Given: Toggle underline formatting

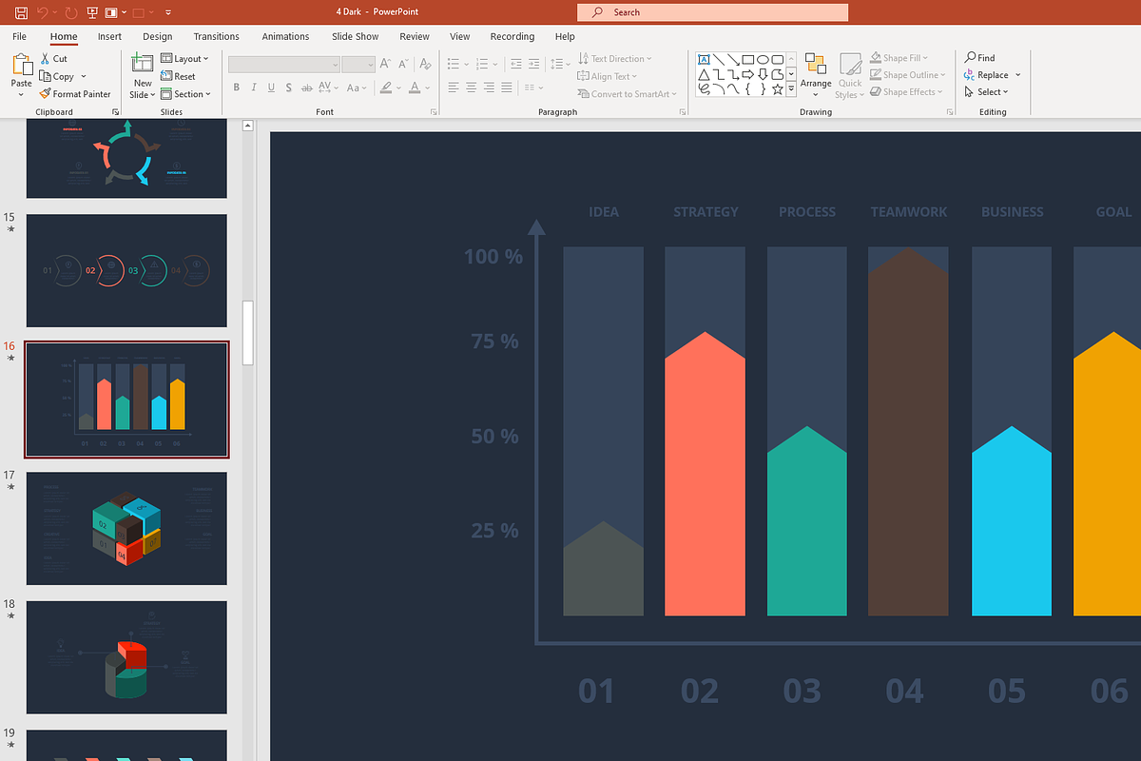Looking at the screenshot, I should click(272, 88).
